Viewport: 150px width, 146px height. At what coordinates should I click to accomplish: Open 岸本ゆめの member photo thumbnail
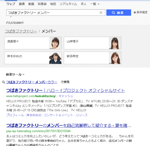(x=55, y=58)
